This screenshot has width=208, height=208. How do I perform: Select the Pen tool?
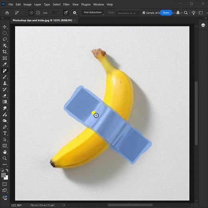5,127
